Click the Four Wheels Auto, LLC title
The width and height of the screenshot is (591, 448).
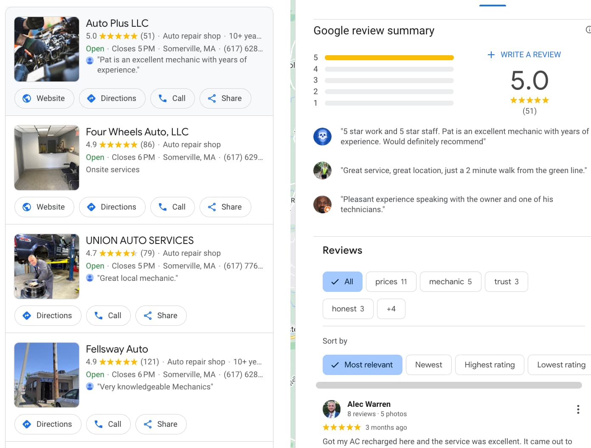137,132
